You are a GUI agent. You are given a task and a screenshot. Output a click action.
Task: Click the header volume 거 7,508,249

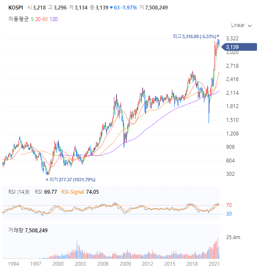pos(153,8)
